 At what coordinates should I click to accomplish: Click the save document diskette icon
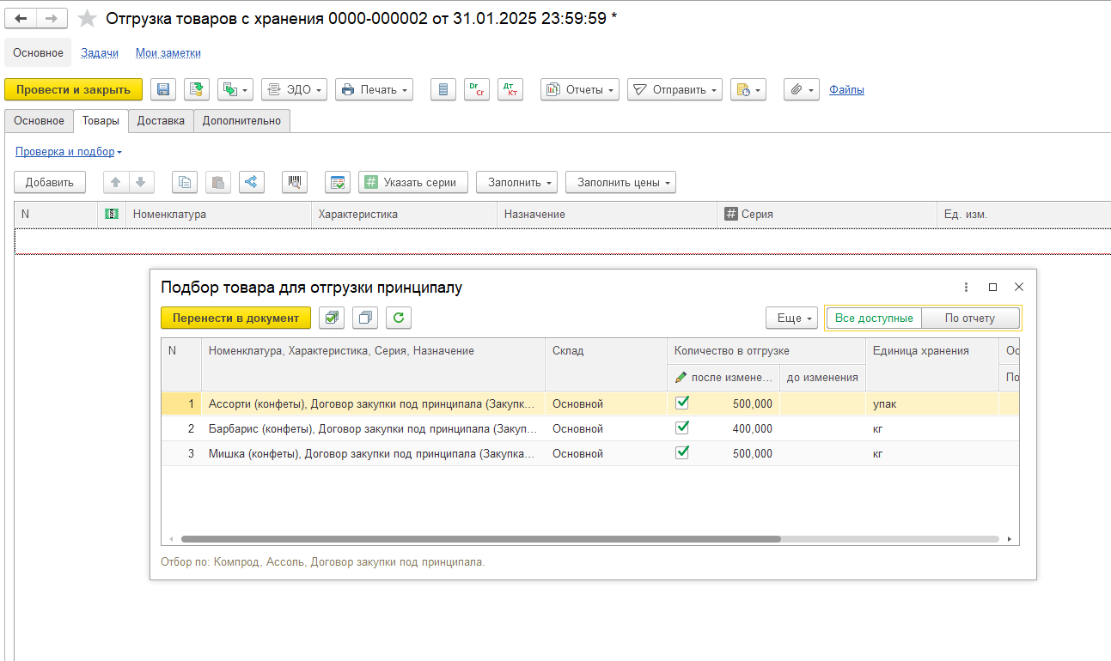tap(163, 89)
